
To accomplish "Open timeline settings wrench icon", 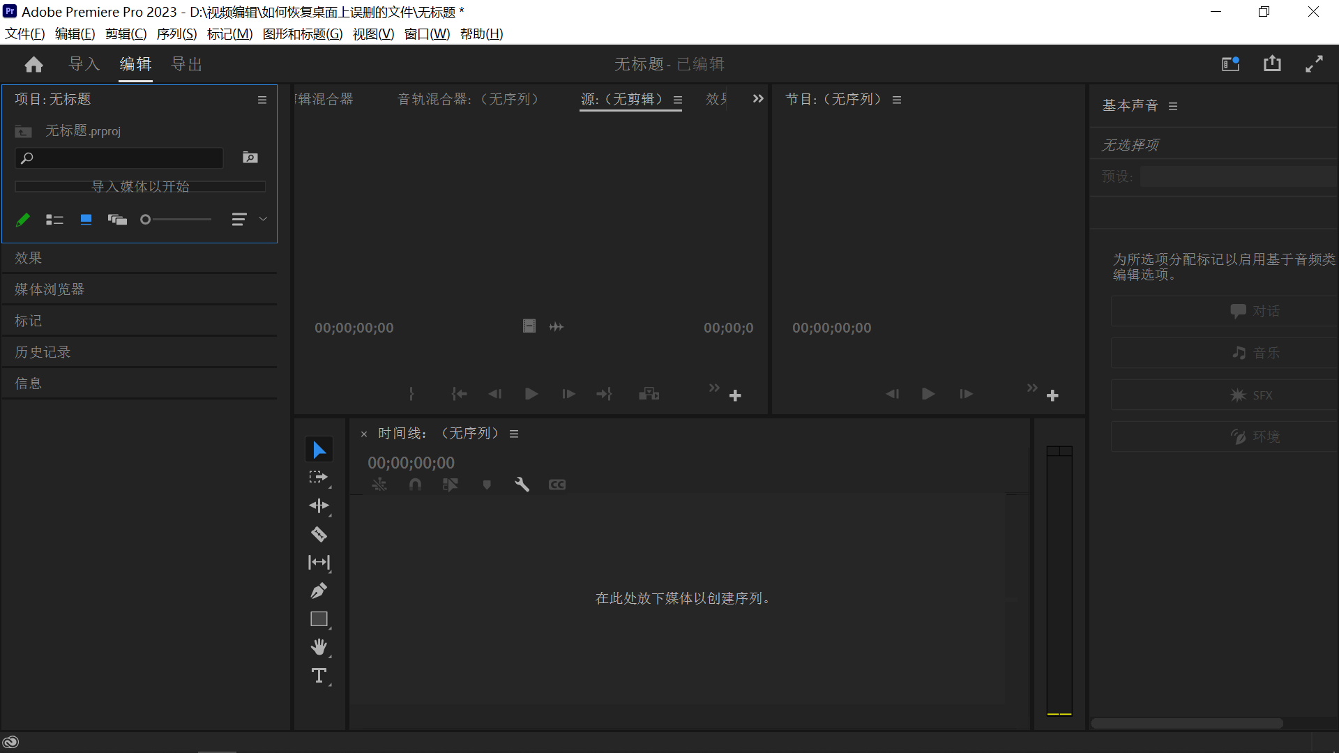I will pos(522,485).
